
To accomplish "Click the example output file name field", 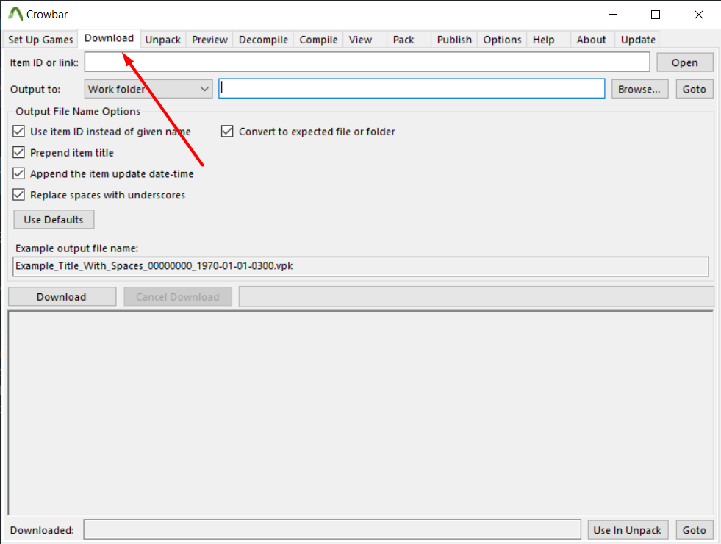I will click(361, 266).
